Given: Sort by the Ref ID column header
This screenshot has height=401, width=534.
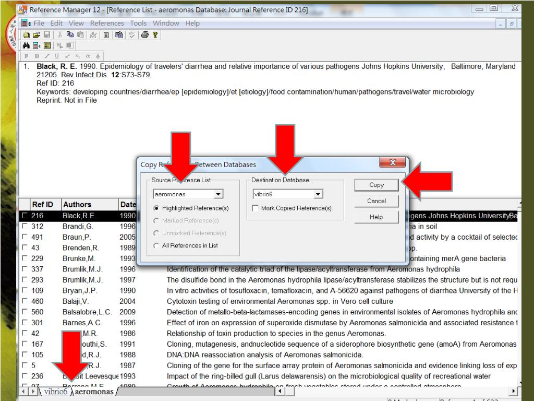Looking at the screenshot, I should click(45, 204).
